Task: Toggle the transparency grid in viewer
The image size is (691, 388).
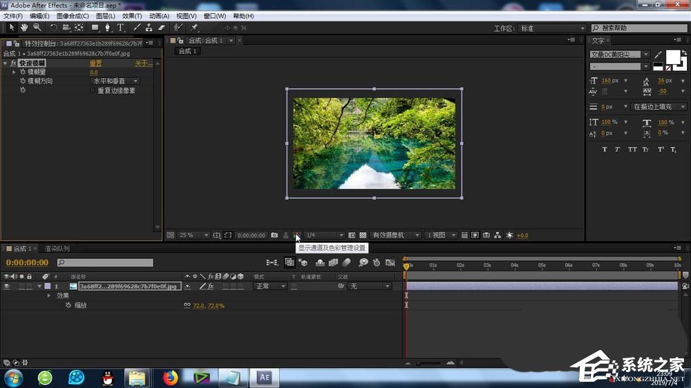Action: pyautogui.click(x=363, y=235)
